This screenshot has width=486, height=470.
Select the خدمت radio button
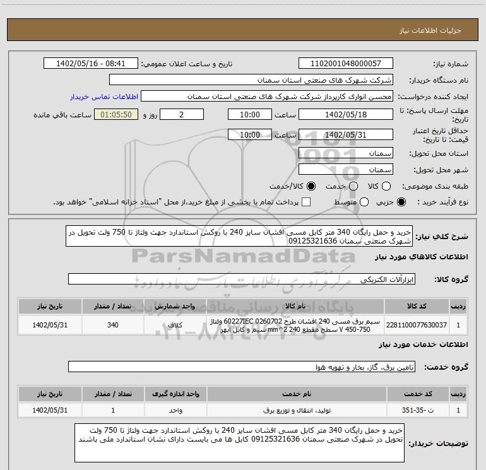353,186
